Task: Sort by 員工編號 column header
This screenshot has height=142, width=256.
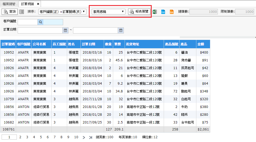Action: pyautogui.click(x=59, y=44)
